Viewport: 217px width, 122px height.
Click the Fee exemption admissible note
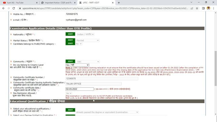point(102,97)
